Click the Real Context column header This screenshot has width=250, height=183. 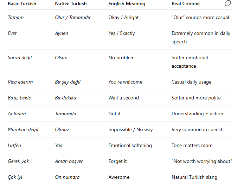pyautogui.click(x=186, y=4)
